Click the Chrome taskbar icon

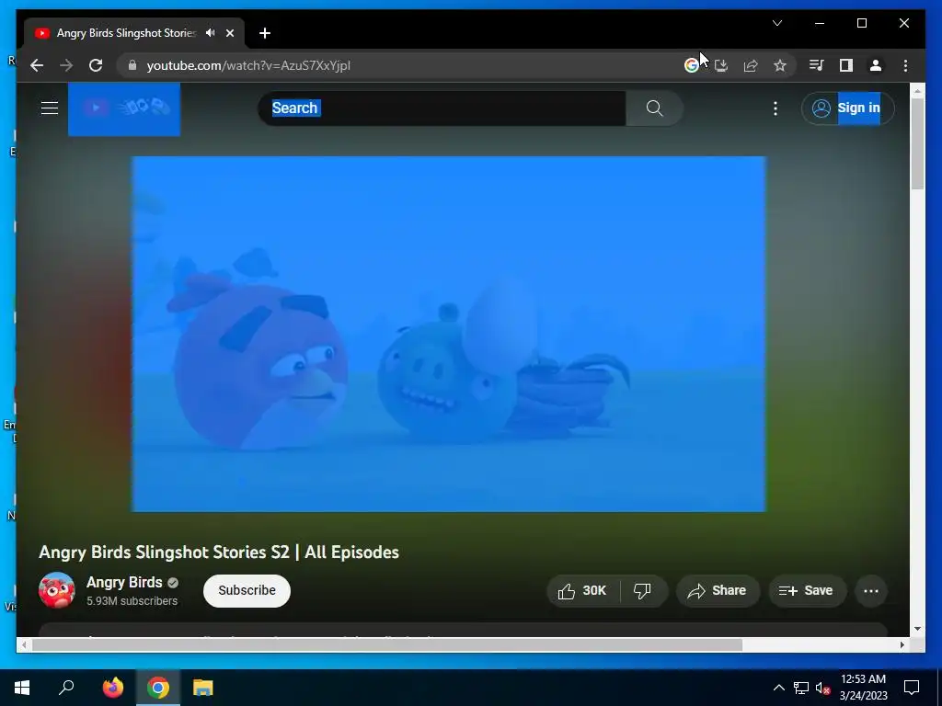pyautogui.click(x=158, y=688)
